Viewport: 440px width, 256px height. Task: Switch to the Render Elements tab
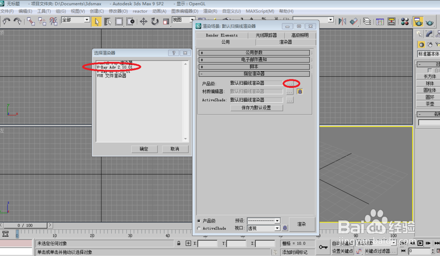point(222,35)
